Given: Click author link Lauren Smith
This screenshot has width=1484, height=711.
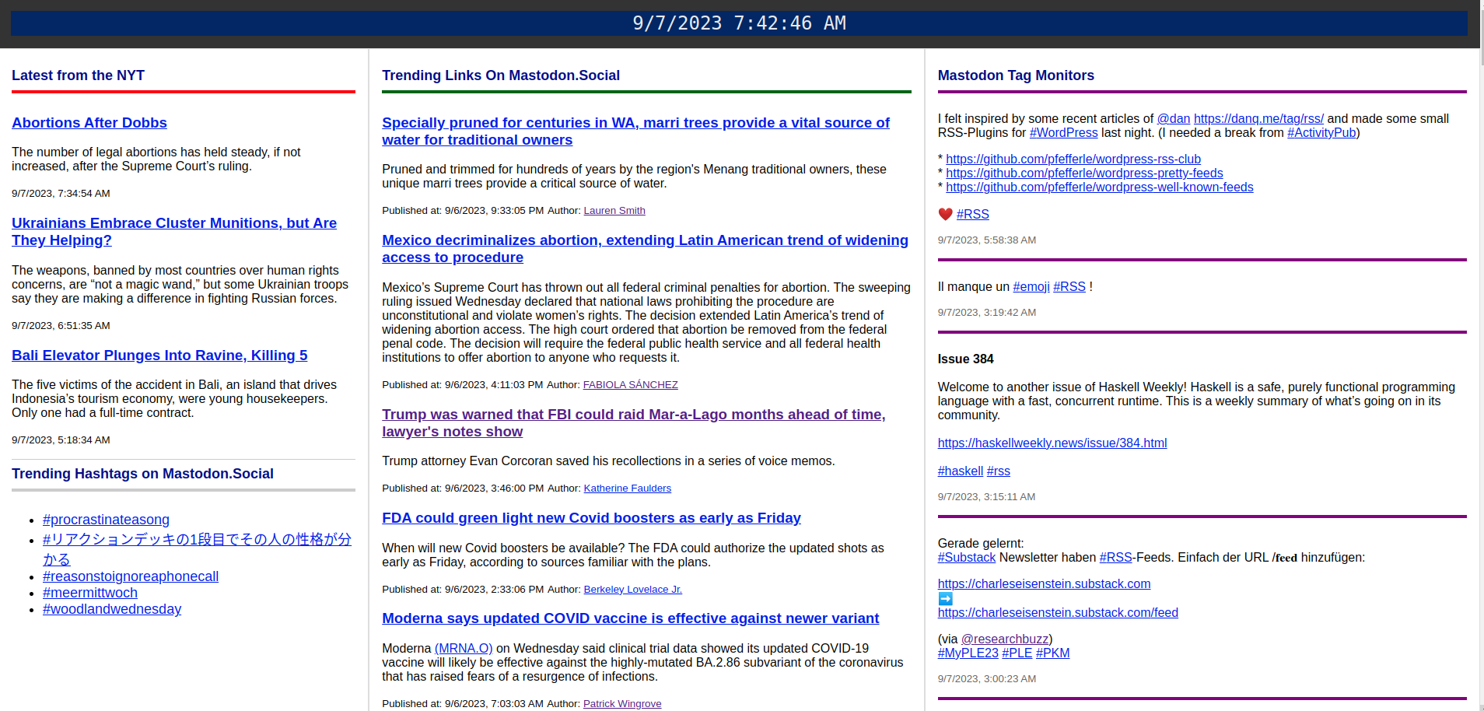Looking at the screenshot, I should [x=614, y=210].
